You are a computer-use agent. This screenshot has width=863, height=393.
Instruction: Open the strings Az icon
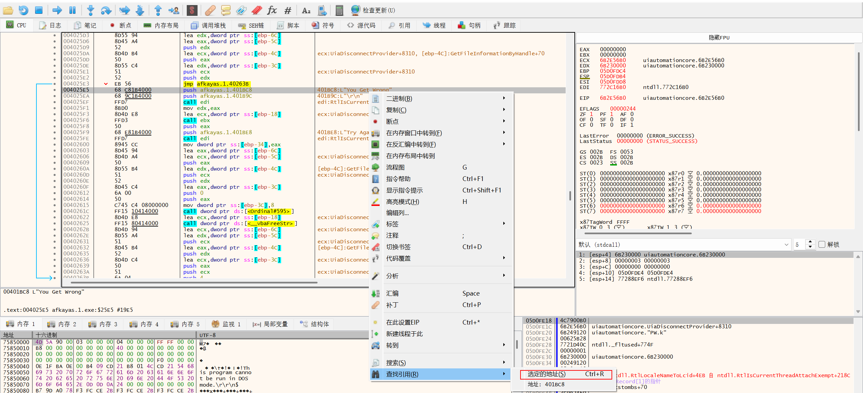click(306, 10)
